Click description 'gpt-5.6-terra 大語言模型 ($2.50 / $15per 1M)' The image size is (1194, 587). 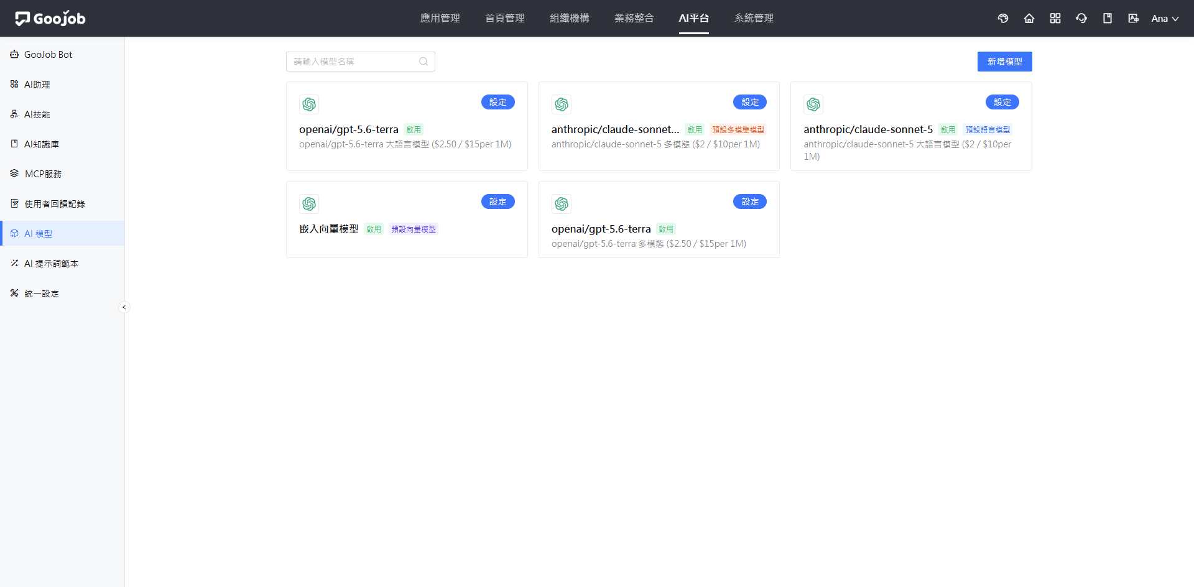(x=405, y=144)
